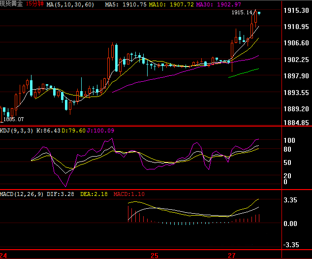Viewport: 312px width, 259px height.
Task: Select date marker 25 on the time axis
Action: (x=155, y=256)
